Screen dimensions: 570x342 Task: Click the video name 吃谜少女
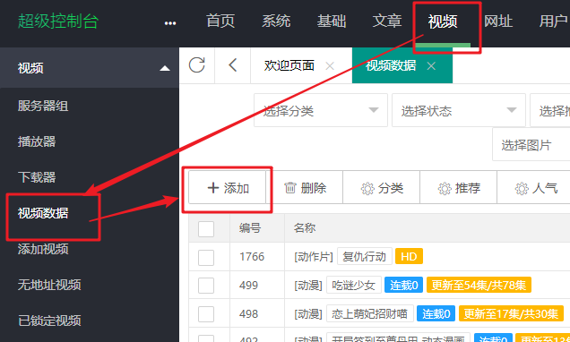pyautogui.click(x=354, y=285)
